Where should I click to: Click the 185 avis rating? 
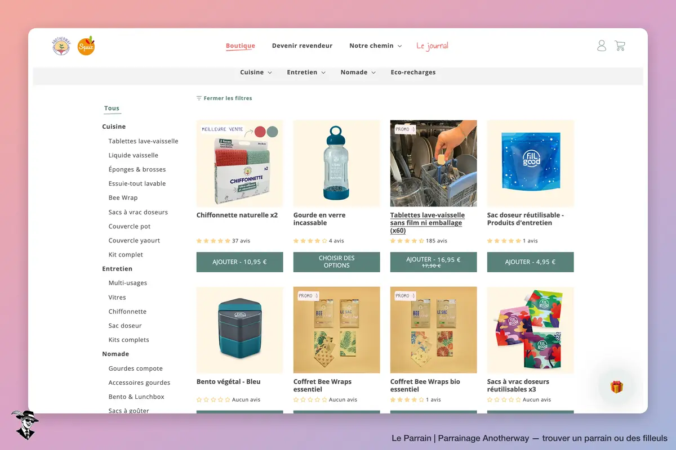tap(419, 241)
